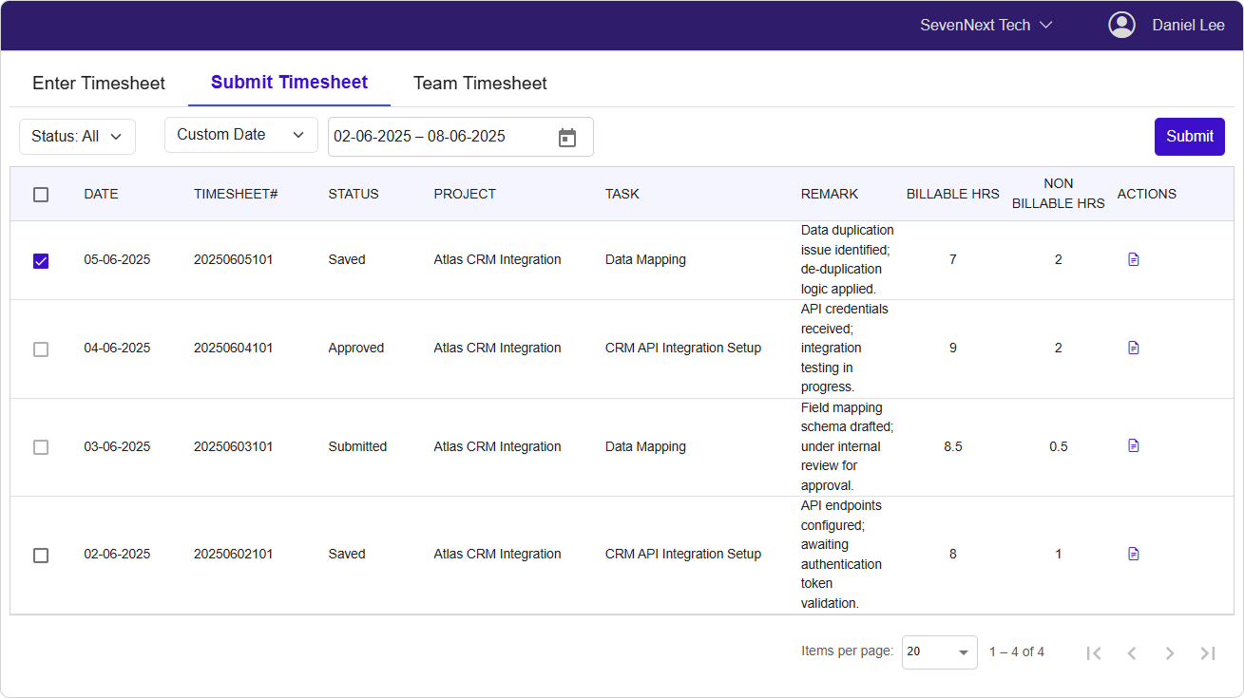The height and width of the screenshot is (698, 1244).
Task: Open the SevenNext Tech organization dropdown
Action: (986, 26)
